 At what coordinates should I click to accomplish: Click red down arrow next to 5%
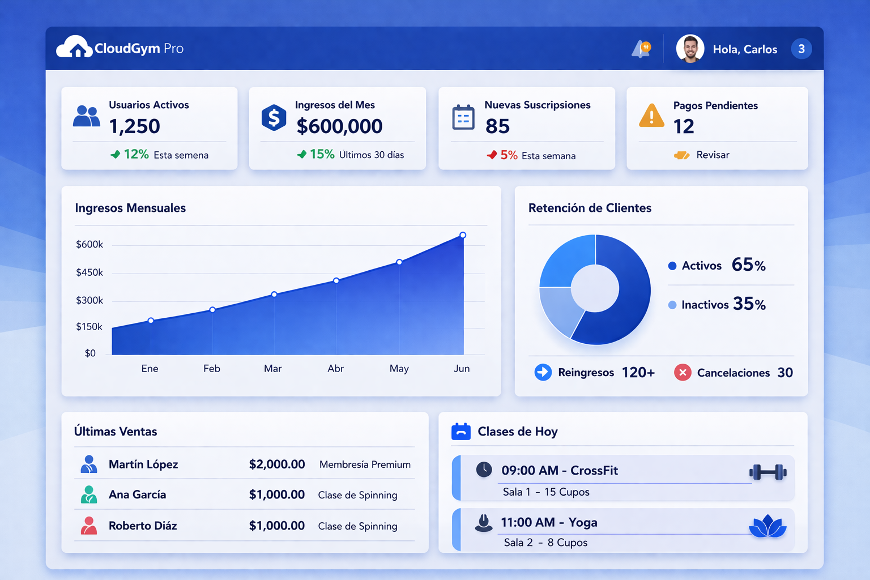[x=492, y=155]
